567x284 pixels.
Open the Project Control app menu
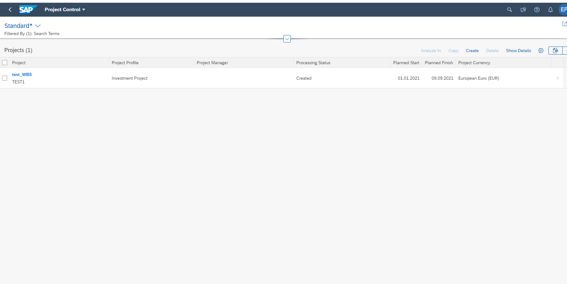[x=65, y=10]
